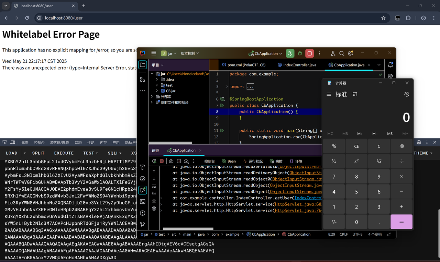This screenshot has width=440, height=262.
Task: Open DevTools 控制台 tab
Action: point(39,142)
